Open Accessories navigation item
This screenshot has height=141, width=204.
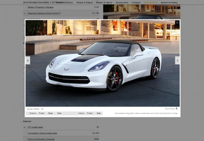pyautogui.click(x=122, y=3)
